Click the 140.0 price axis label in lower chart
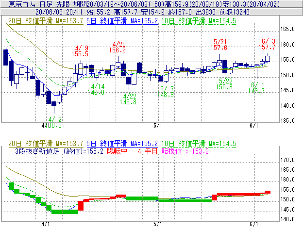The image size is (303, 230). click(x=287, y=219)
